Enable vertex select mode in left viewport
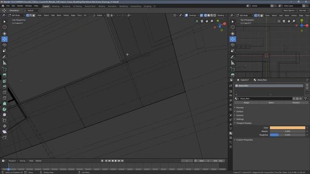 pyautogui.click(x=28, y=15)
